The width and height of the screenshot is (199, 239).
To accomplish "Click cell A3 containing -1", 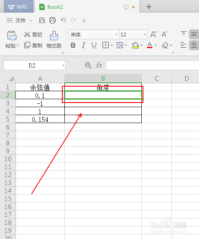I will (x=40, y=103).
